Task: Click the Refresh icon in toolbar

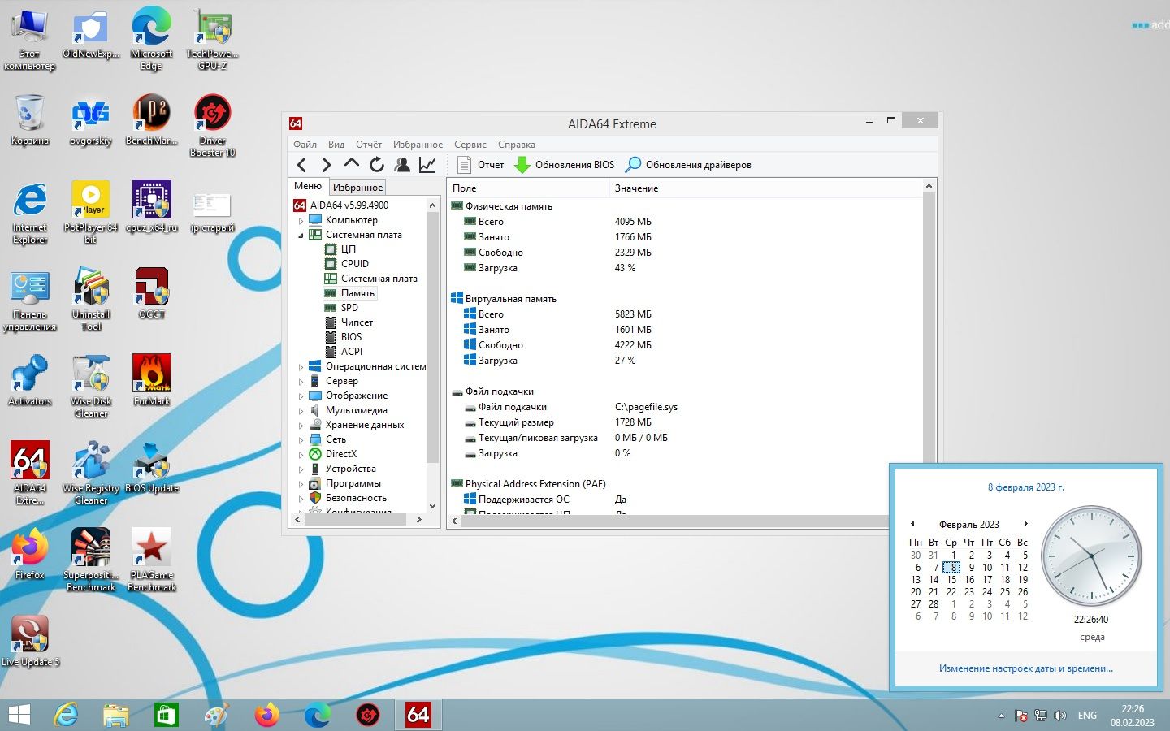Action: (x=377, y=165)
